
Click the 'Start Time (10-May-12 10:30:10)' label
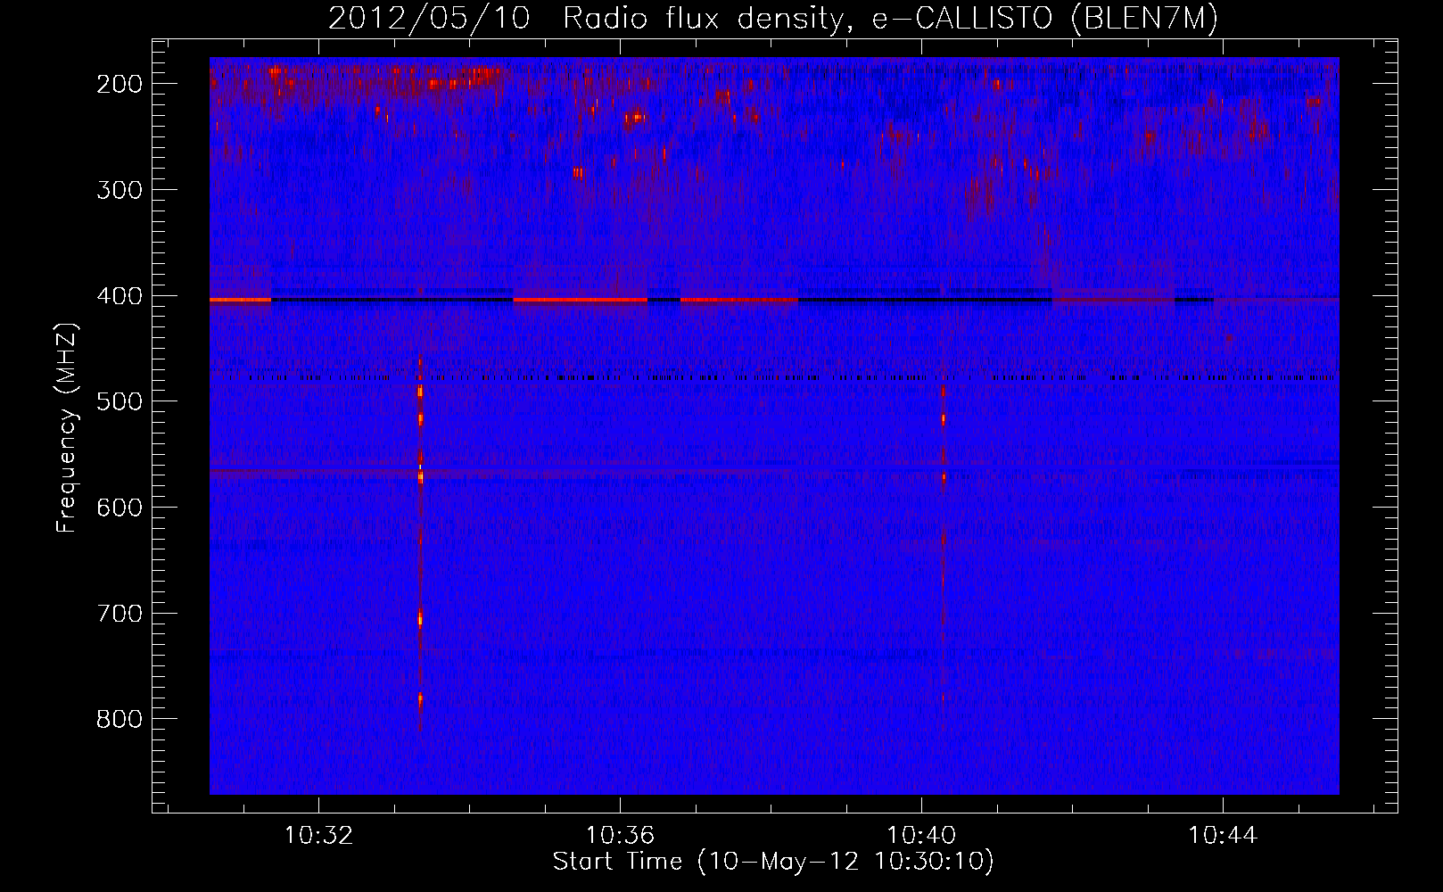pyautogui.click(x=773, y=863)
